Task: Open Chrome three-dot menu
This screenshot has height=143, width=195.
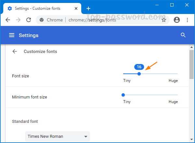Action: click(x=188, y=20)
